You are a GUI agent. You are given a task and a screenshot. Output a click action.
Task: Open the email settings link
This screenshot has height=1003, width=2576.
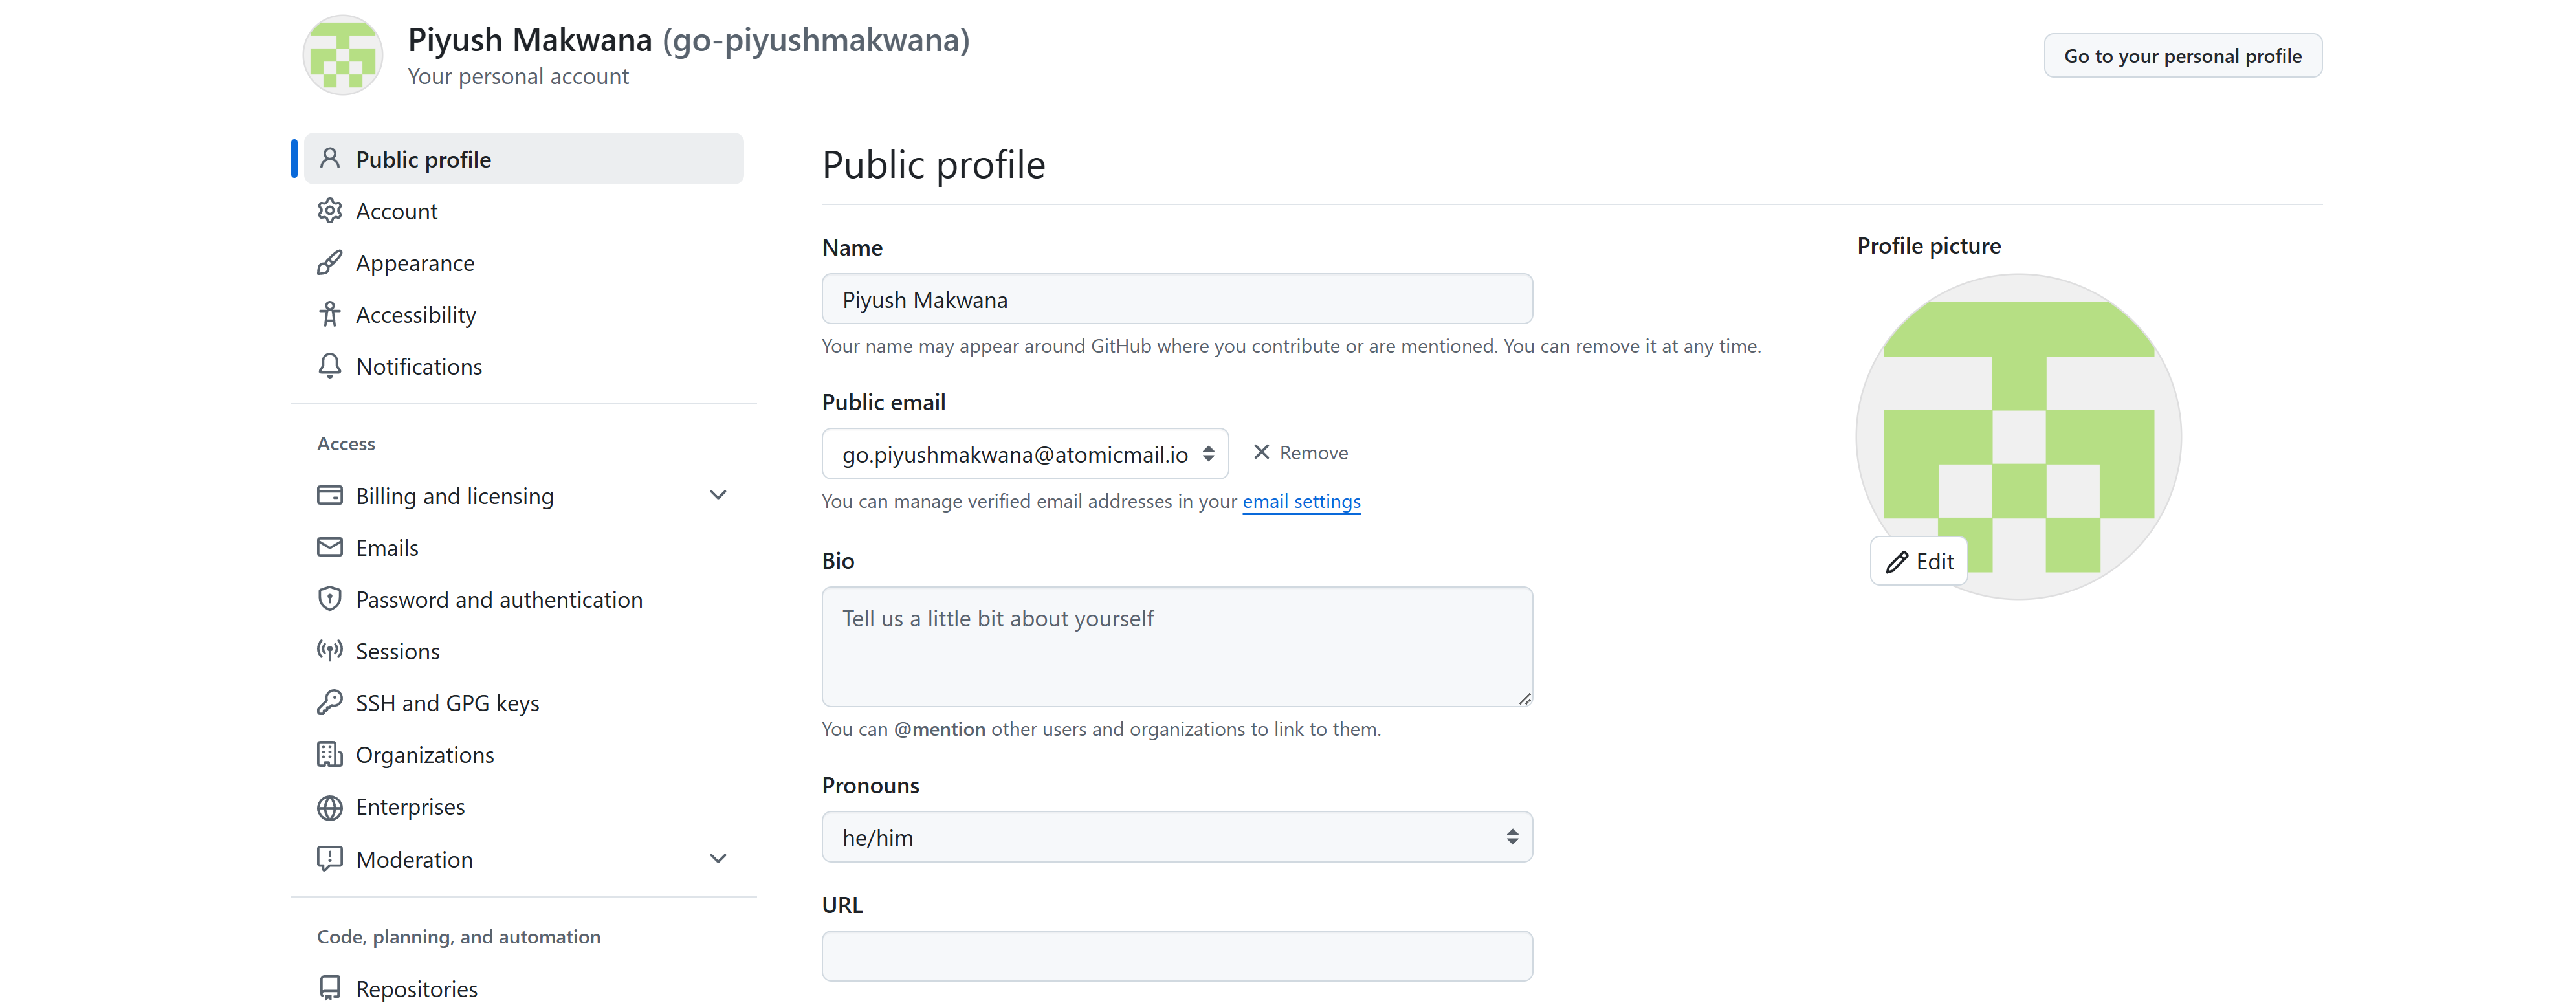(1301, 501)
